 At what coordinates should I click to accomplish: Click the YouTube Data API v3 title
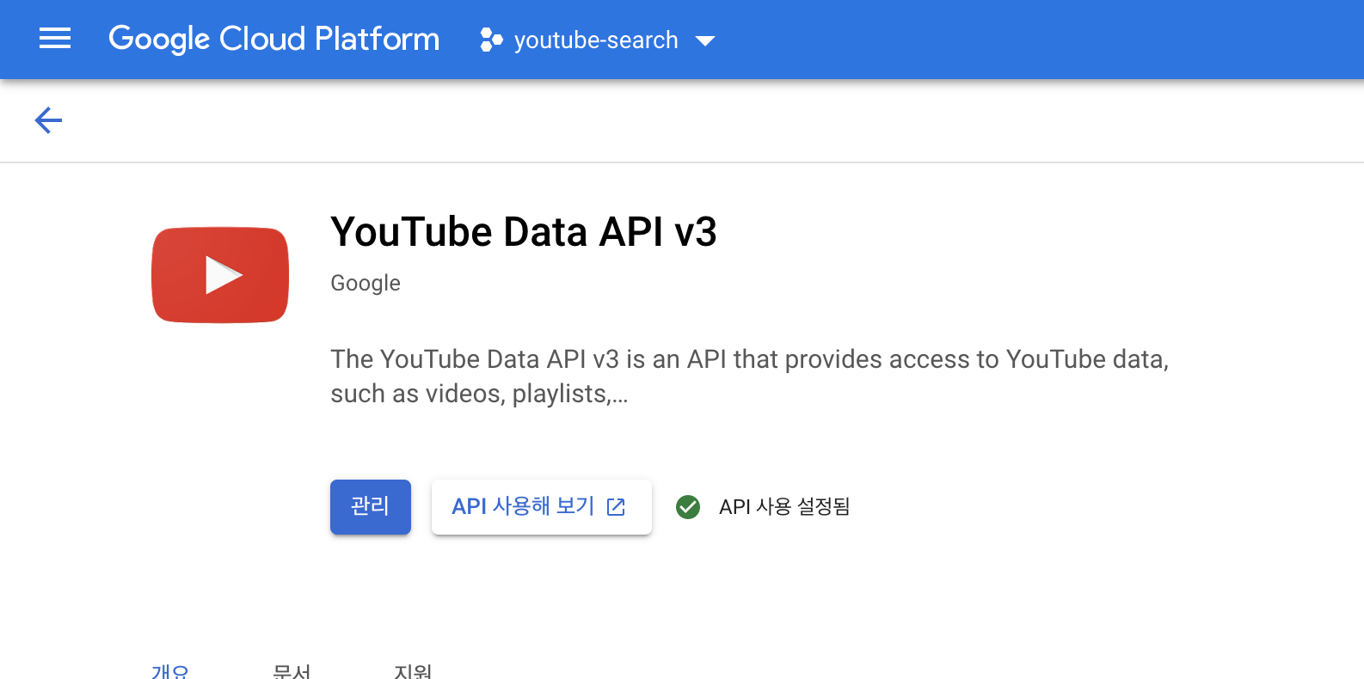[x=523, y=232]
